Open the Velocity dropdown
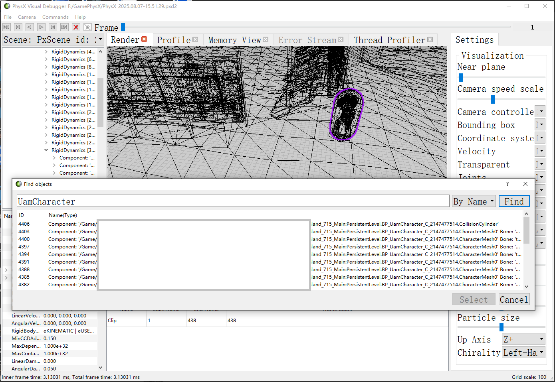 (x=540, y=151)
